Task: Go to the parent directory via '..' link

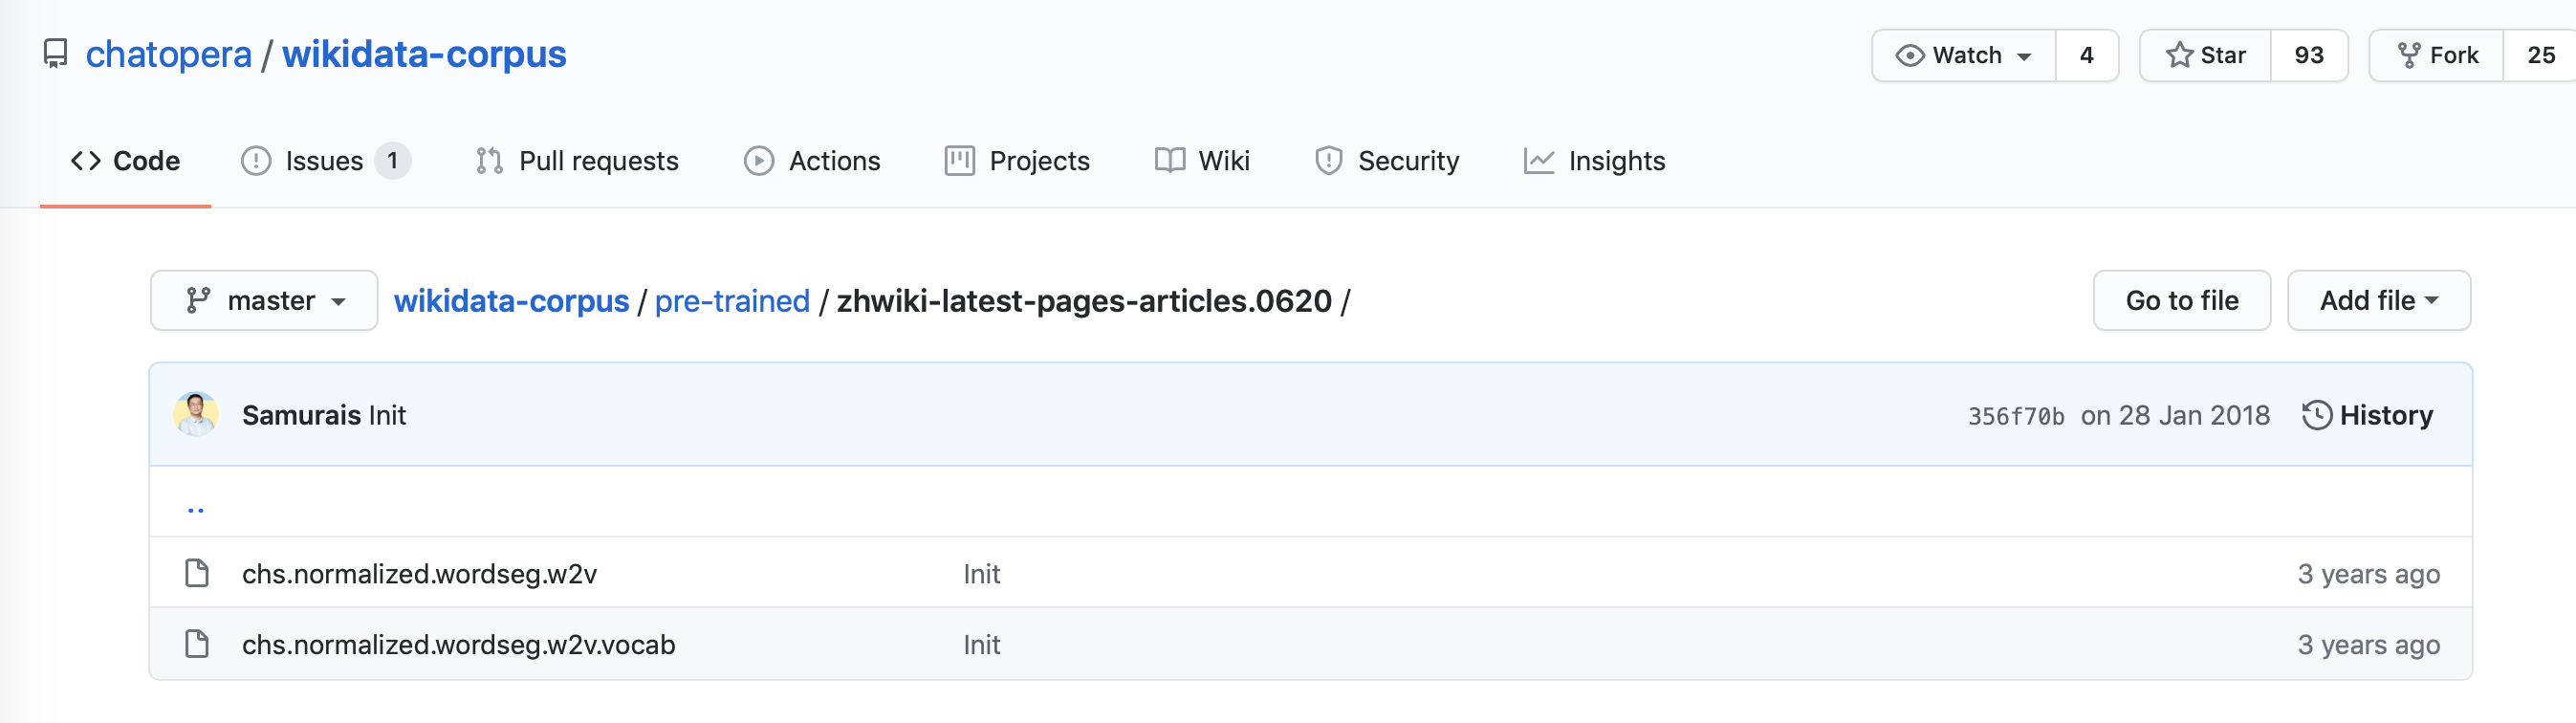Action: pos(196,508)
